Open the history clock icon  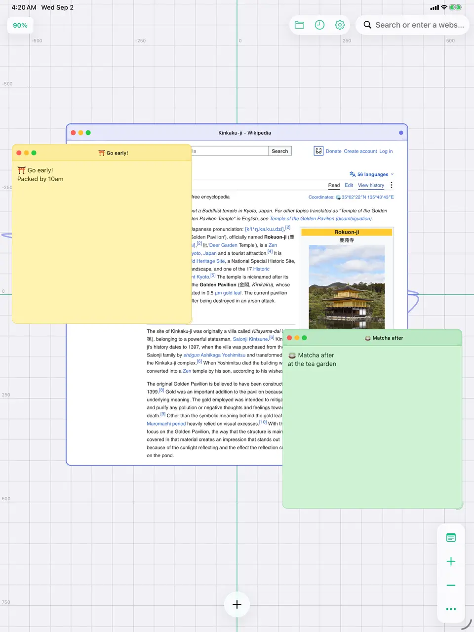click(319, 25)
